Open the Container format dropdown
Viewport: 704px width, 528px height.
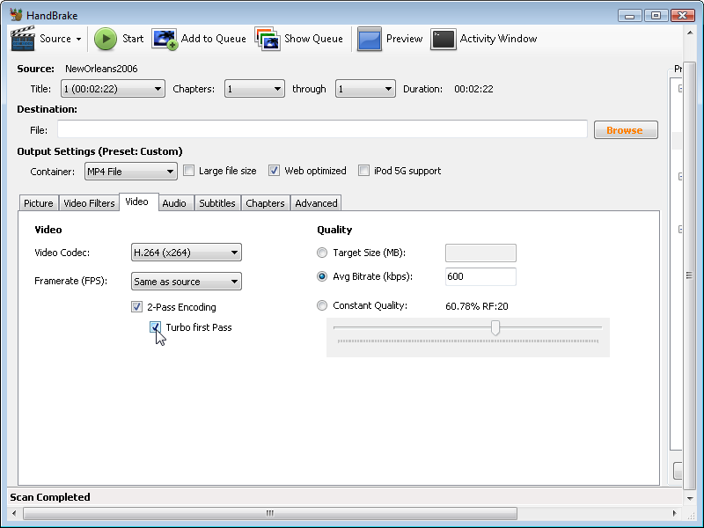[x=130, y=171]
